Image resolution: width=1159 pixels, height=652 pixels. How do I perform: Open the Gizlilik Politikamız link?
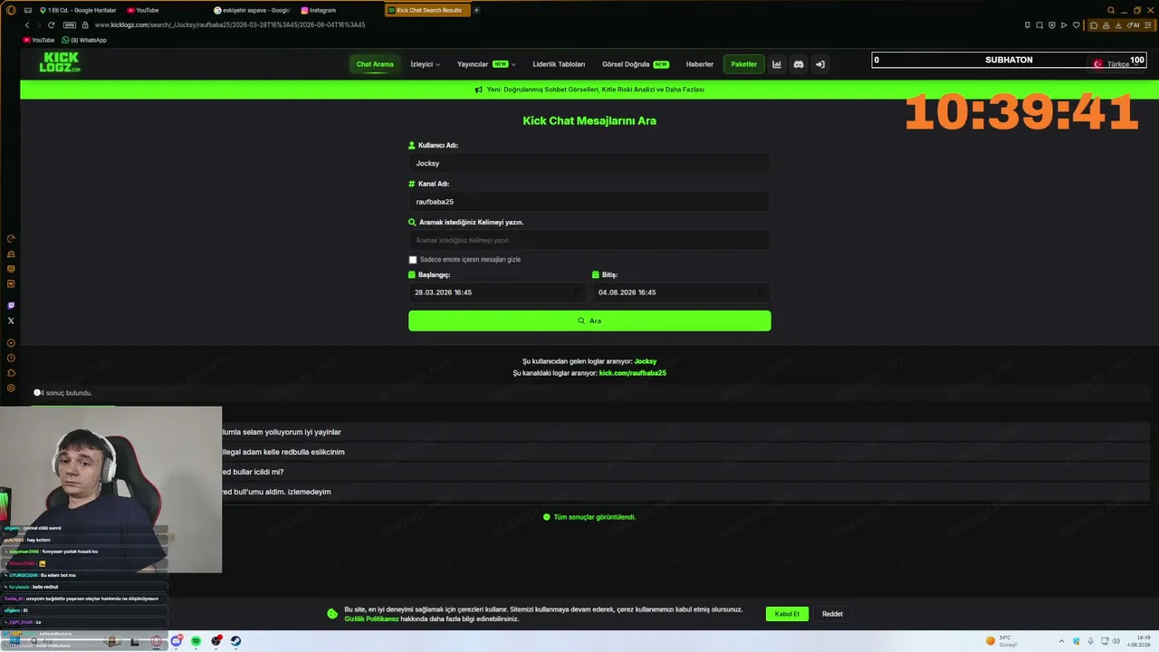click(371, 618)
